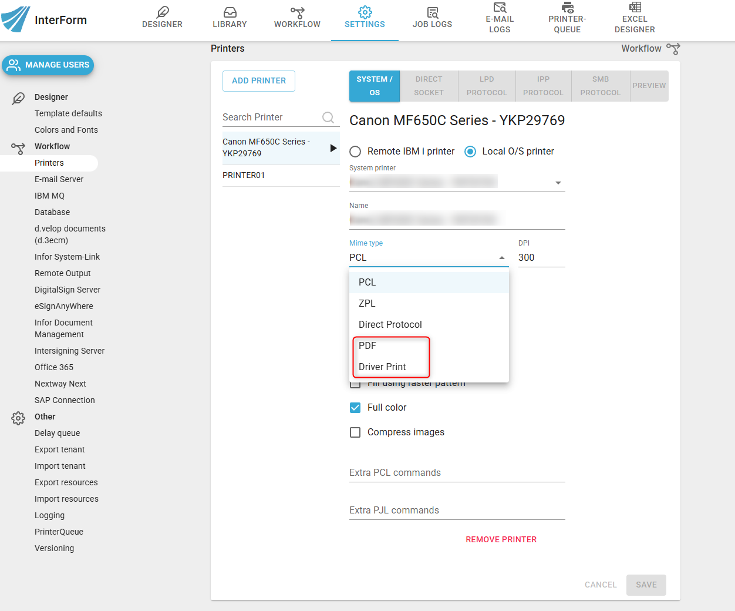Click Remove Printer
735x611 pixels.
pyautogui.click(x=501, y=540)
